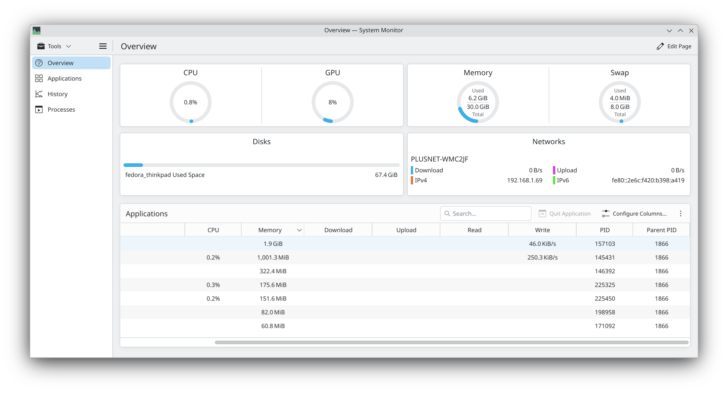728x393 pixels.
Task: Click the Overview speedometer icon in sidebar
Action: click(39, 63)
